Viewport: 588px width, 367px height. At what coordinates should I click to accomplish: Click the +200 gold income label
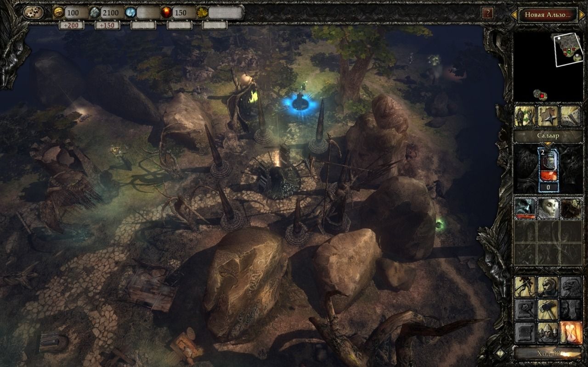click(72, 25)
